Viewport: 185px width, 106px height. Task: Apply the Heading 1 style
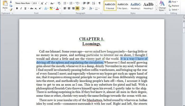coord(136,6)
